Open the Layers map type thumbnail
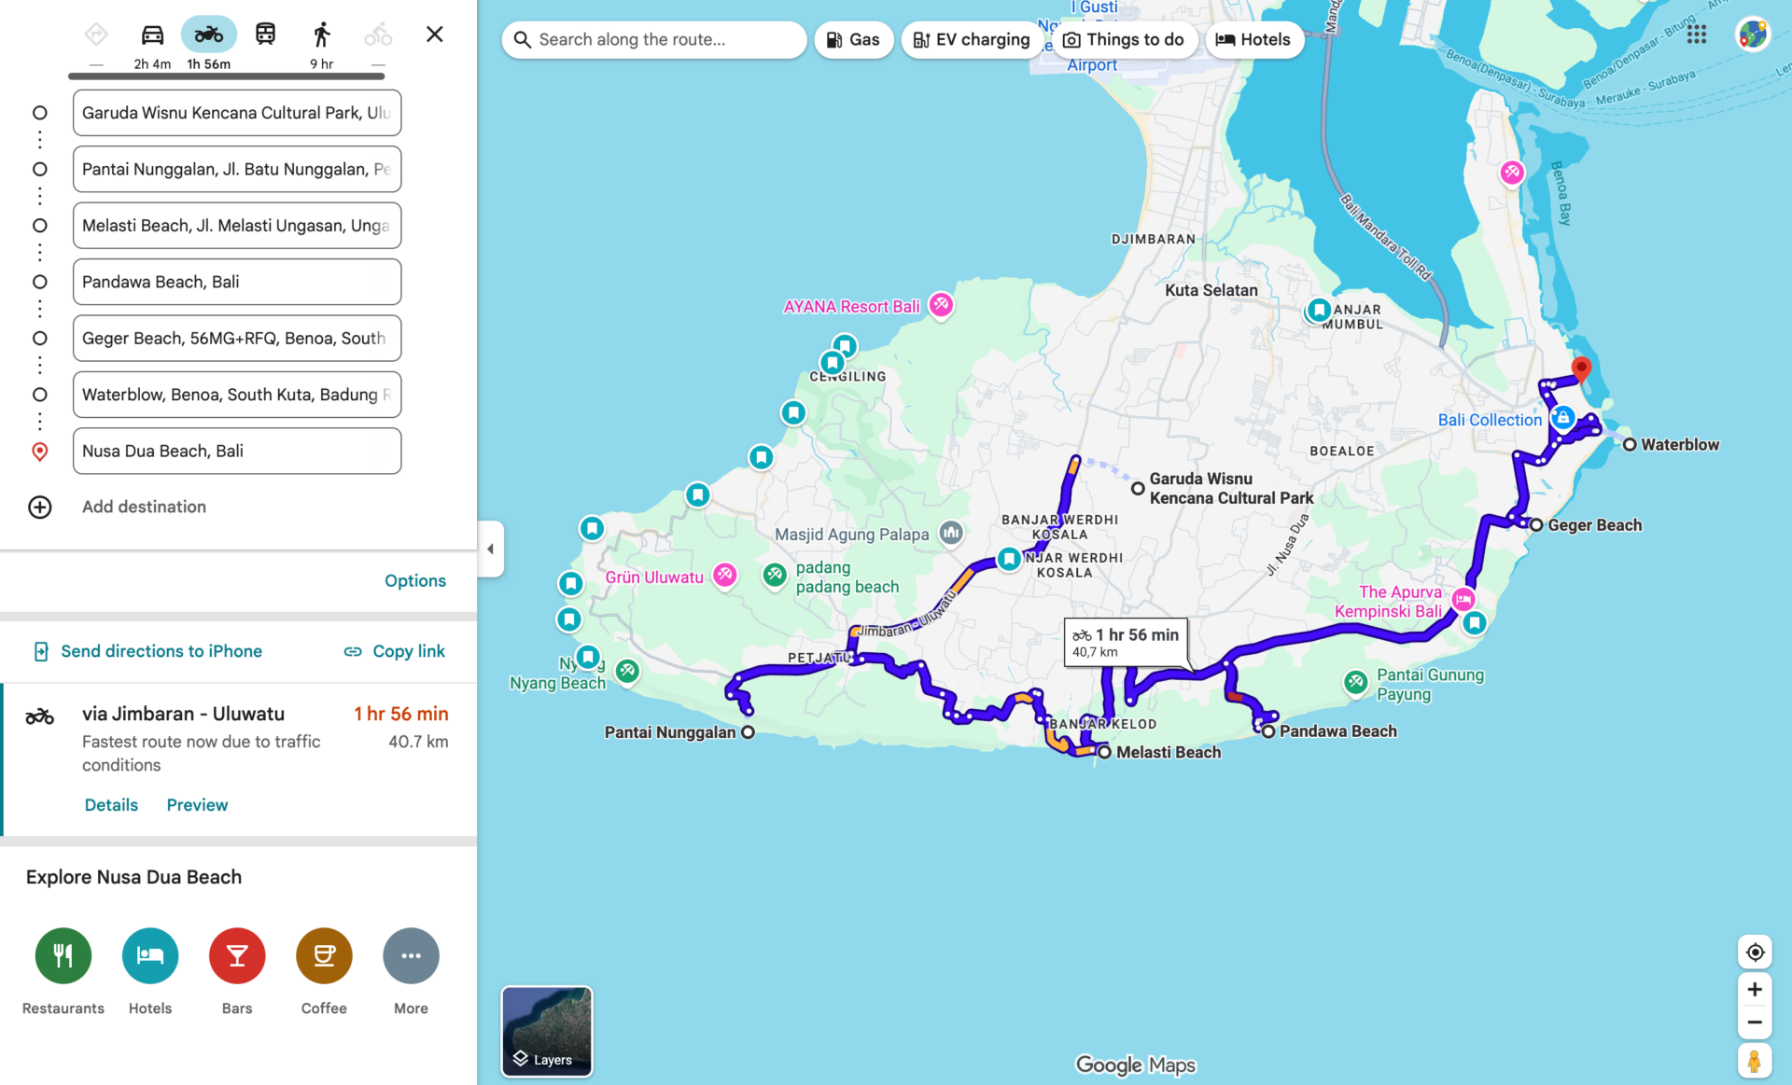The image size is (1792, 1085). tap(547, 1031)
